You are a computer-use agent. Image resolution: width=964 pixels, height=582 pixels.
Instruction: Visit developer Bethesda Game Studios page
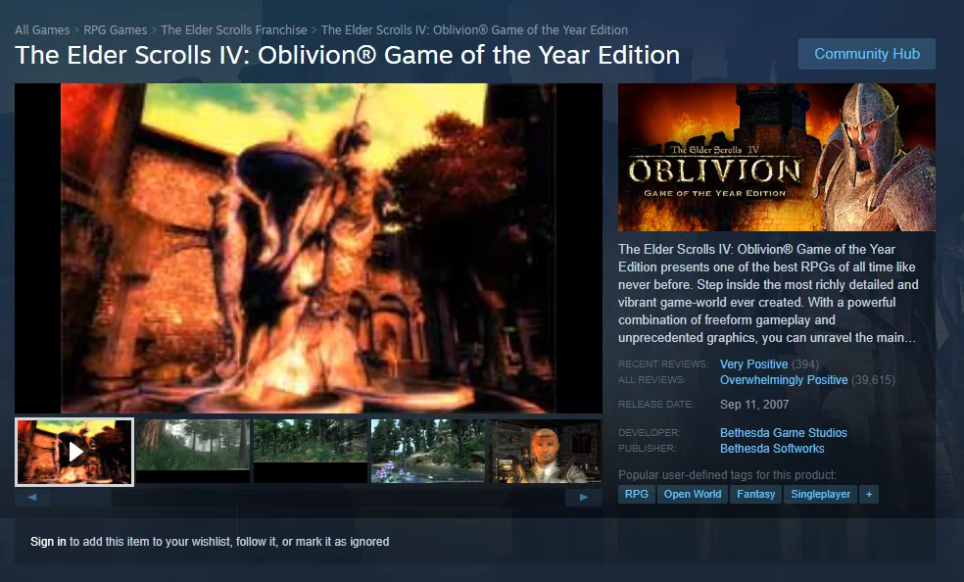[784, 433]
